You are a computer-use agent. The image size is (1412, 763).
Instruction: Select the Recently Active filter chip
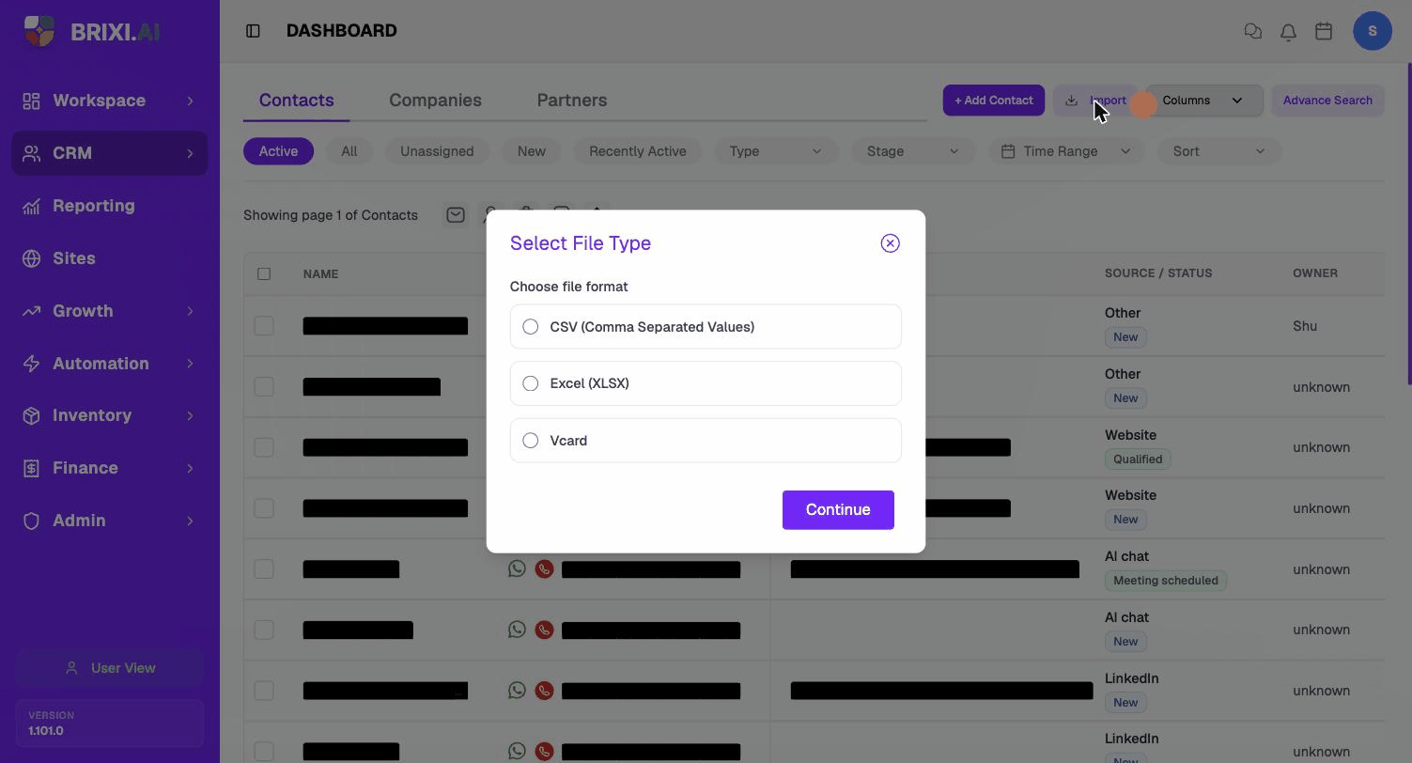coord(637,151)
